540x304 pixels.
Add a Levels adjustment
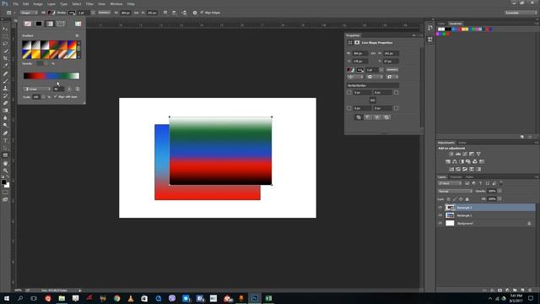(458, 154)
